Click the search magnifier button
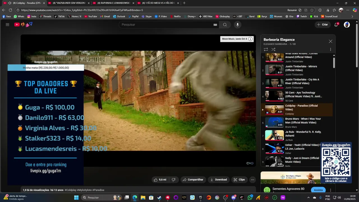Screen dimensions: 359x202 [225, 25]
